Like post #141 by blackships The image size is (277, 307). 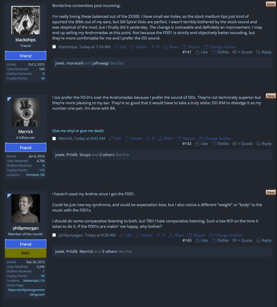[201, 52]
